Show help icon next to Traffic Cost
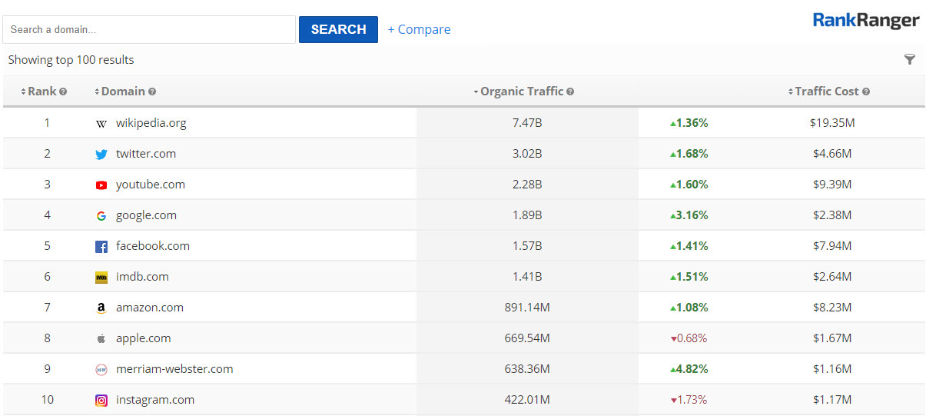This screenshot has height=416, width=926. pyautogui.click(x=866, y=92)
